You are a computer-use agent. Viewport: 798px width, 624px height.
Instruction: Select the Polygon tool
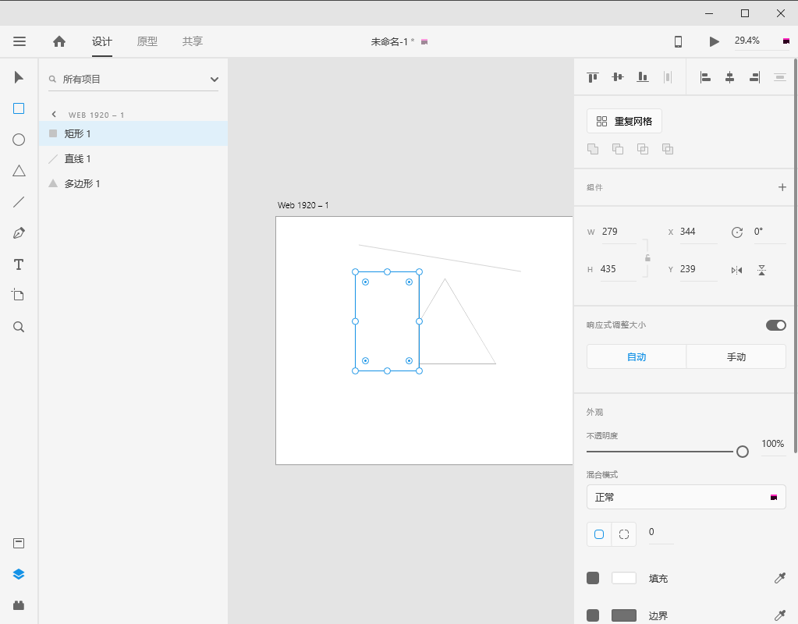click(19, 171)
